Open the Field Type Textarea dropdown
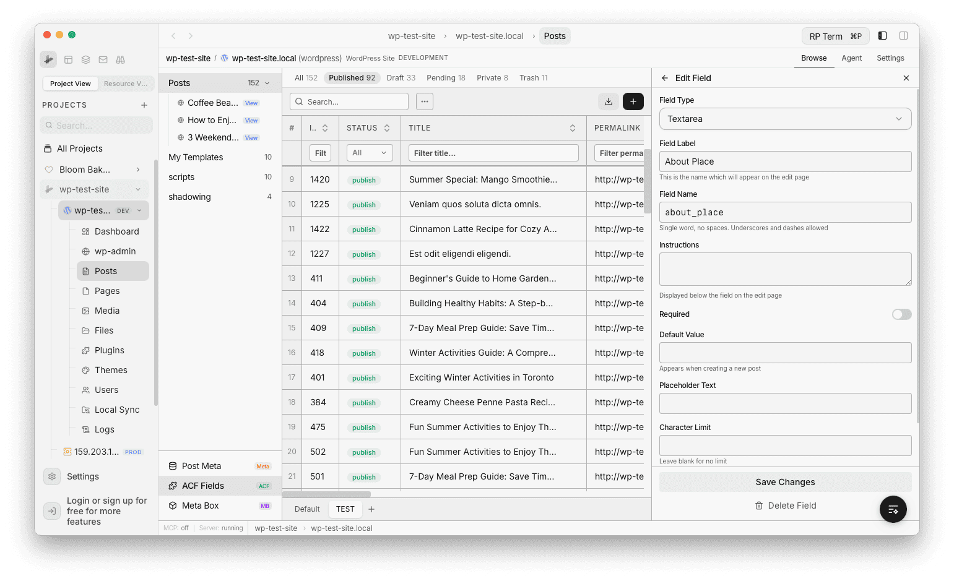 pos(785,119)
